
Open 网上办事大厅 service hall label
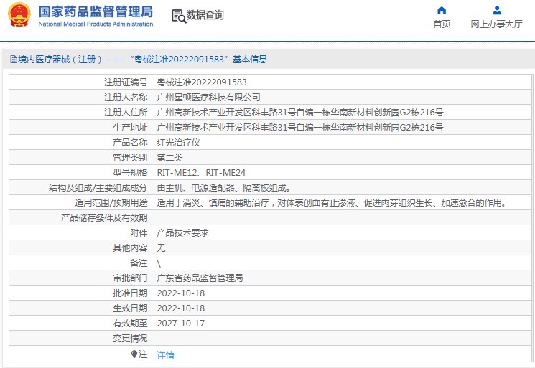pos(496,24)
